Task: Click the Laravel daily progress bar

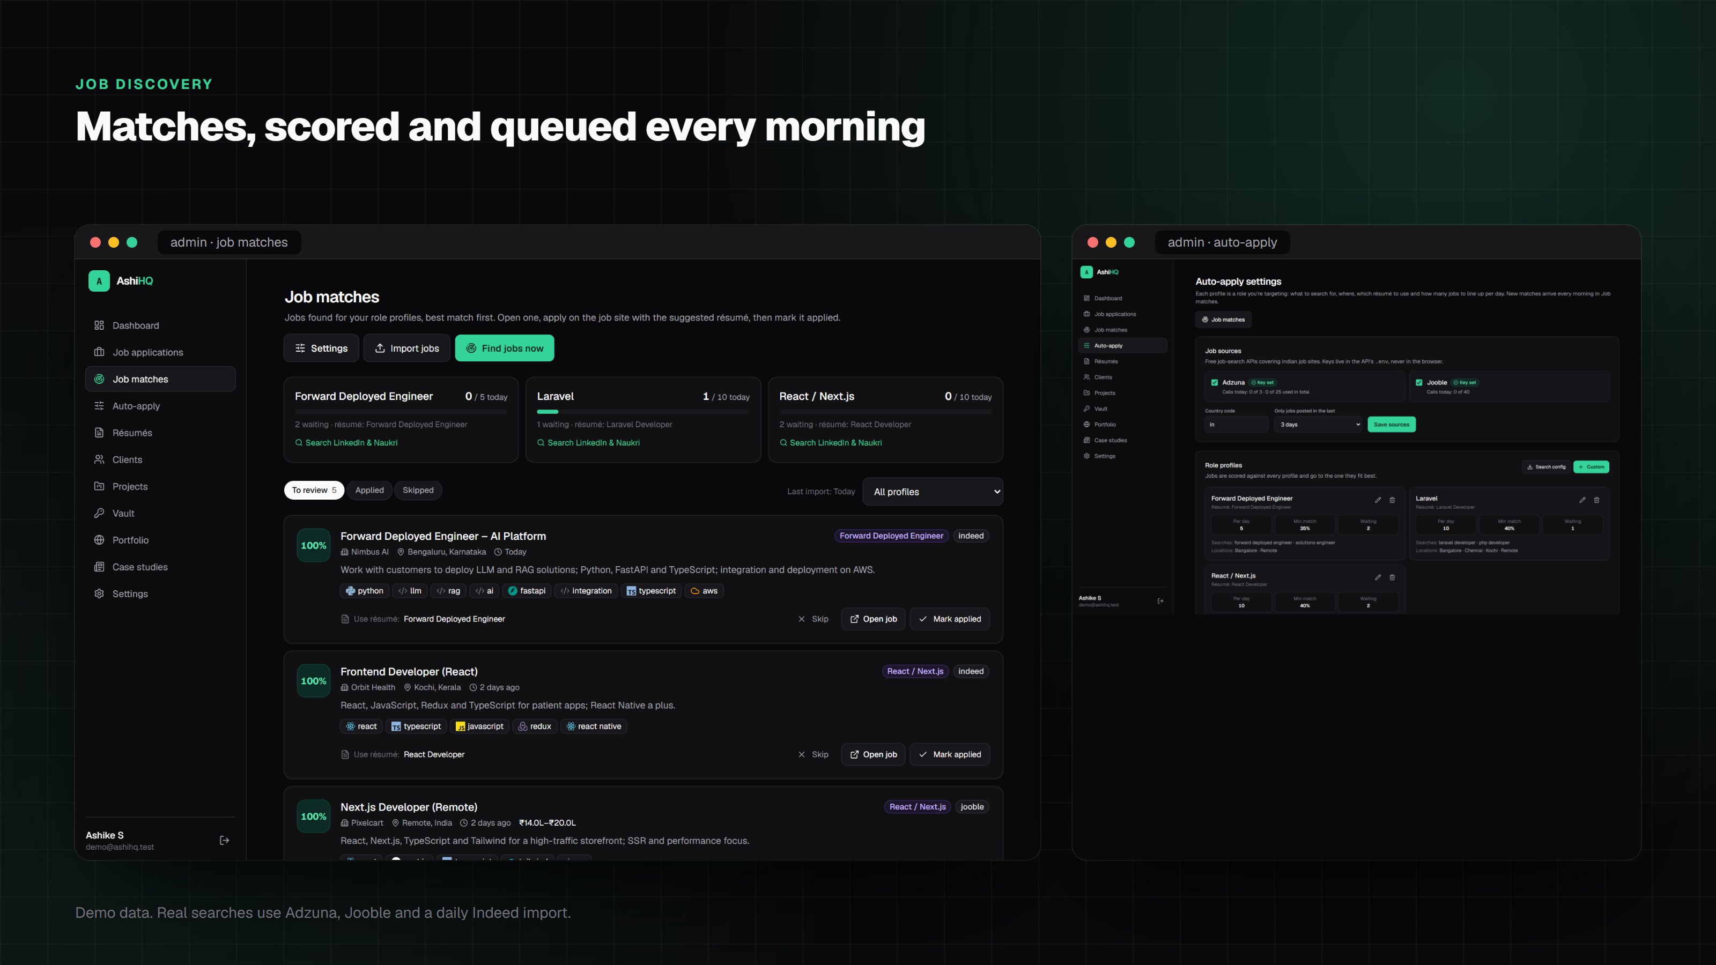Action: click(643, 412)
